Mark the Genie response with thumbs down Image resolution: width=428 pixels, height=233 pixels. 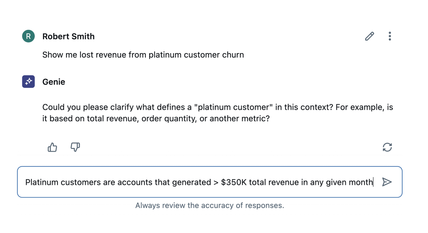click(75, 147)
